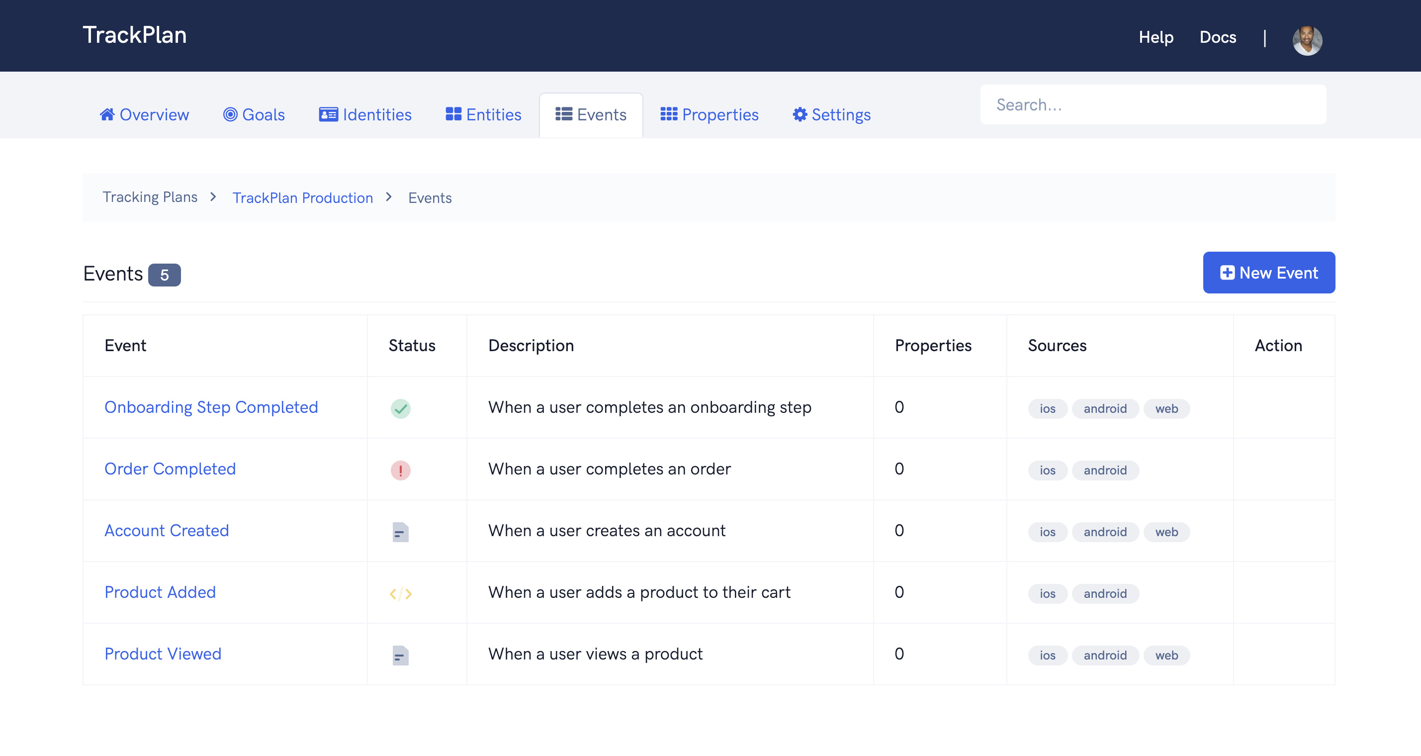Open the Docs link in header
Screen dimensions: 1421x756
click(x=1218, y=37)
